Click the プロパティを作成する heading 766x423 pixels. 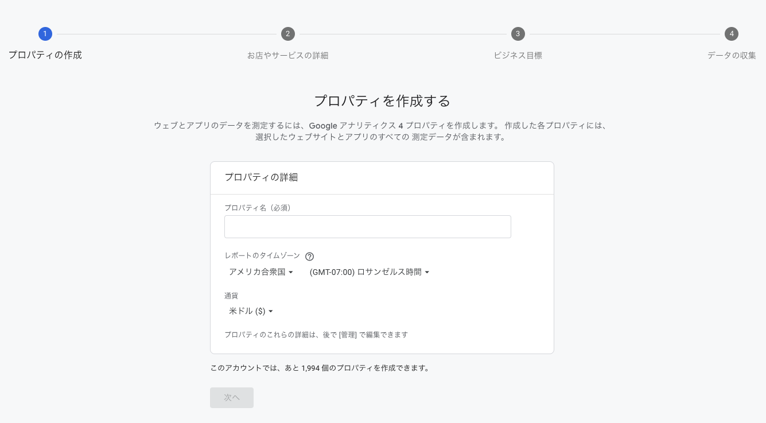pos(382,101)
